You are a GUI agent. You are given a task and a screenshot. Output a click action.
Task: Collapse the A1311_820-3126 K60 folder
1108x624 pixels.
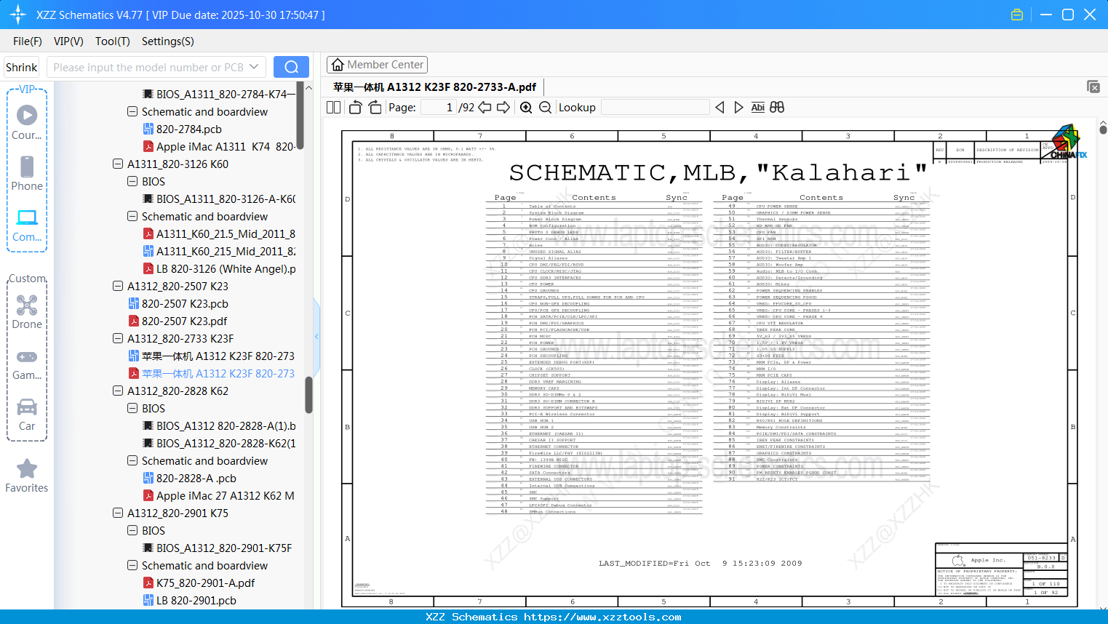tap(118, 164)
